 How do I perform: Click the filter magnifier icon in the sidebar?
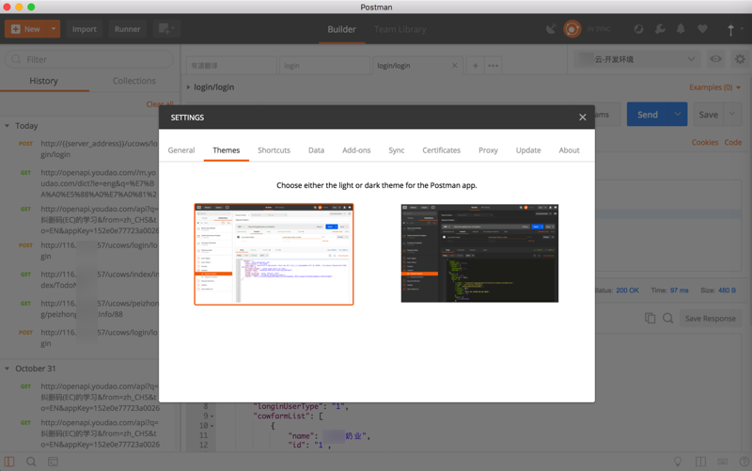pyautogui.click(x=16, y=59)
